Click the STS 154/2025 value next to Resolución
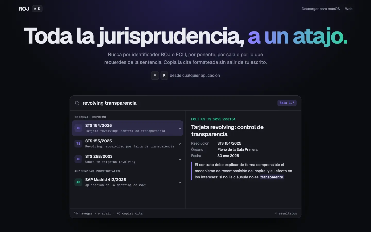This screenshot has height=232, width=371. (x=229, y=143)
